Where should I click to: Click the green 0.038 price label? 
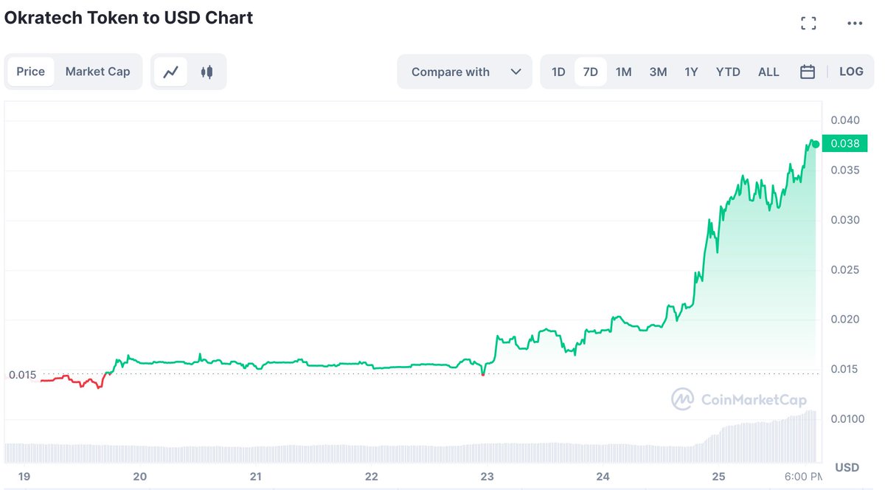coord(844,143)
